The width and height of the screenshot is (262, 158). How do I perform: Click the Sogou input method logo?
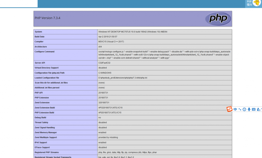pyautogui.click(x=230, y=109)
